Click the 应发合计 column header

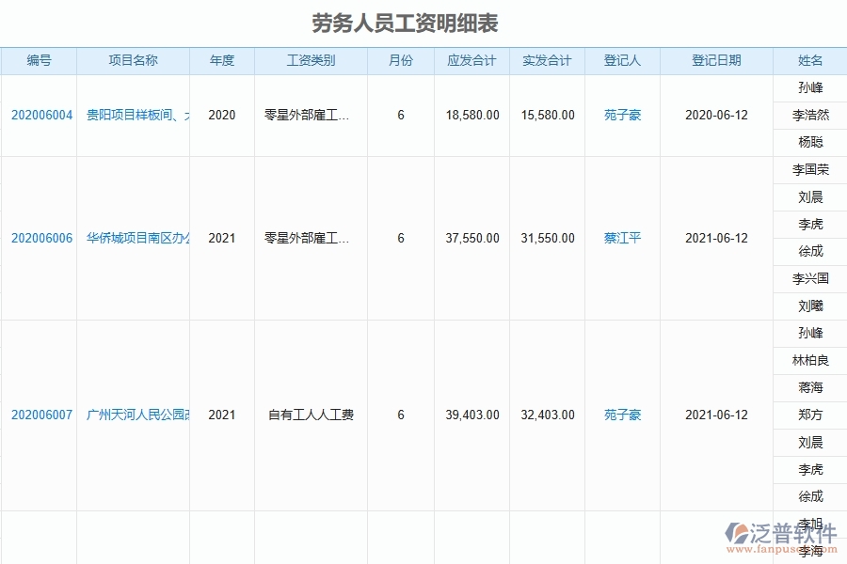(x=470, y=60)
